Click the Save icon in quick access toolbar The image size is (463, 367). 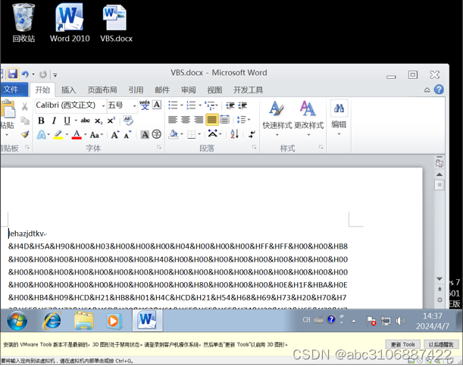click(x=13, y=74)
